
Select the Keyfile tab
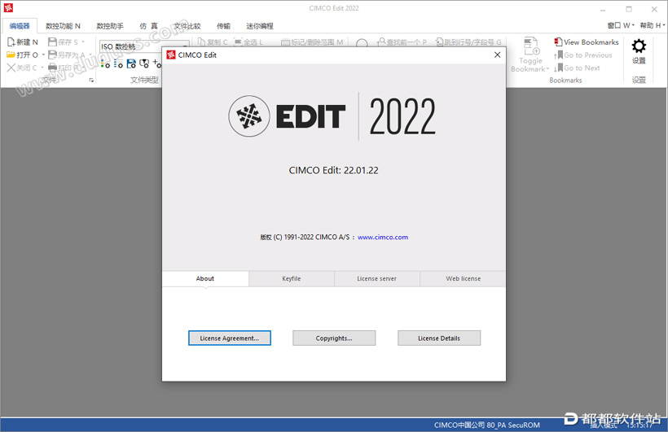[x=292, y=279]
